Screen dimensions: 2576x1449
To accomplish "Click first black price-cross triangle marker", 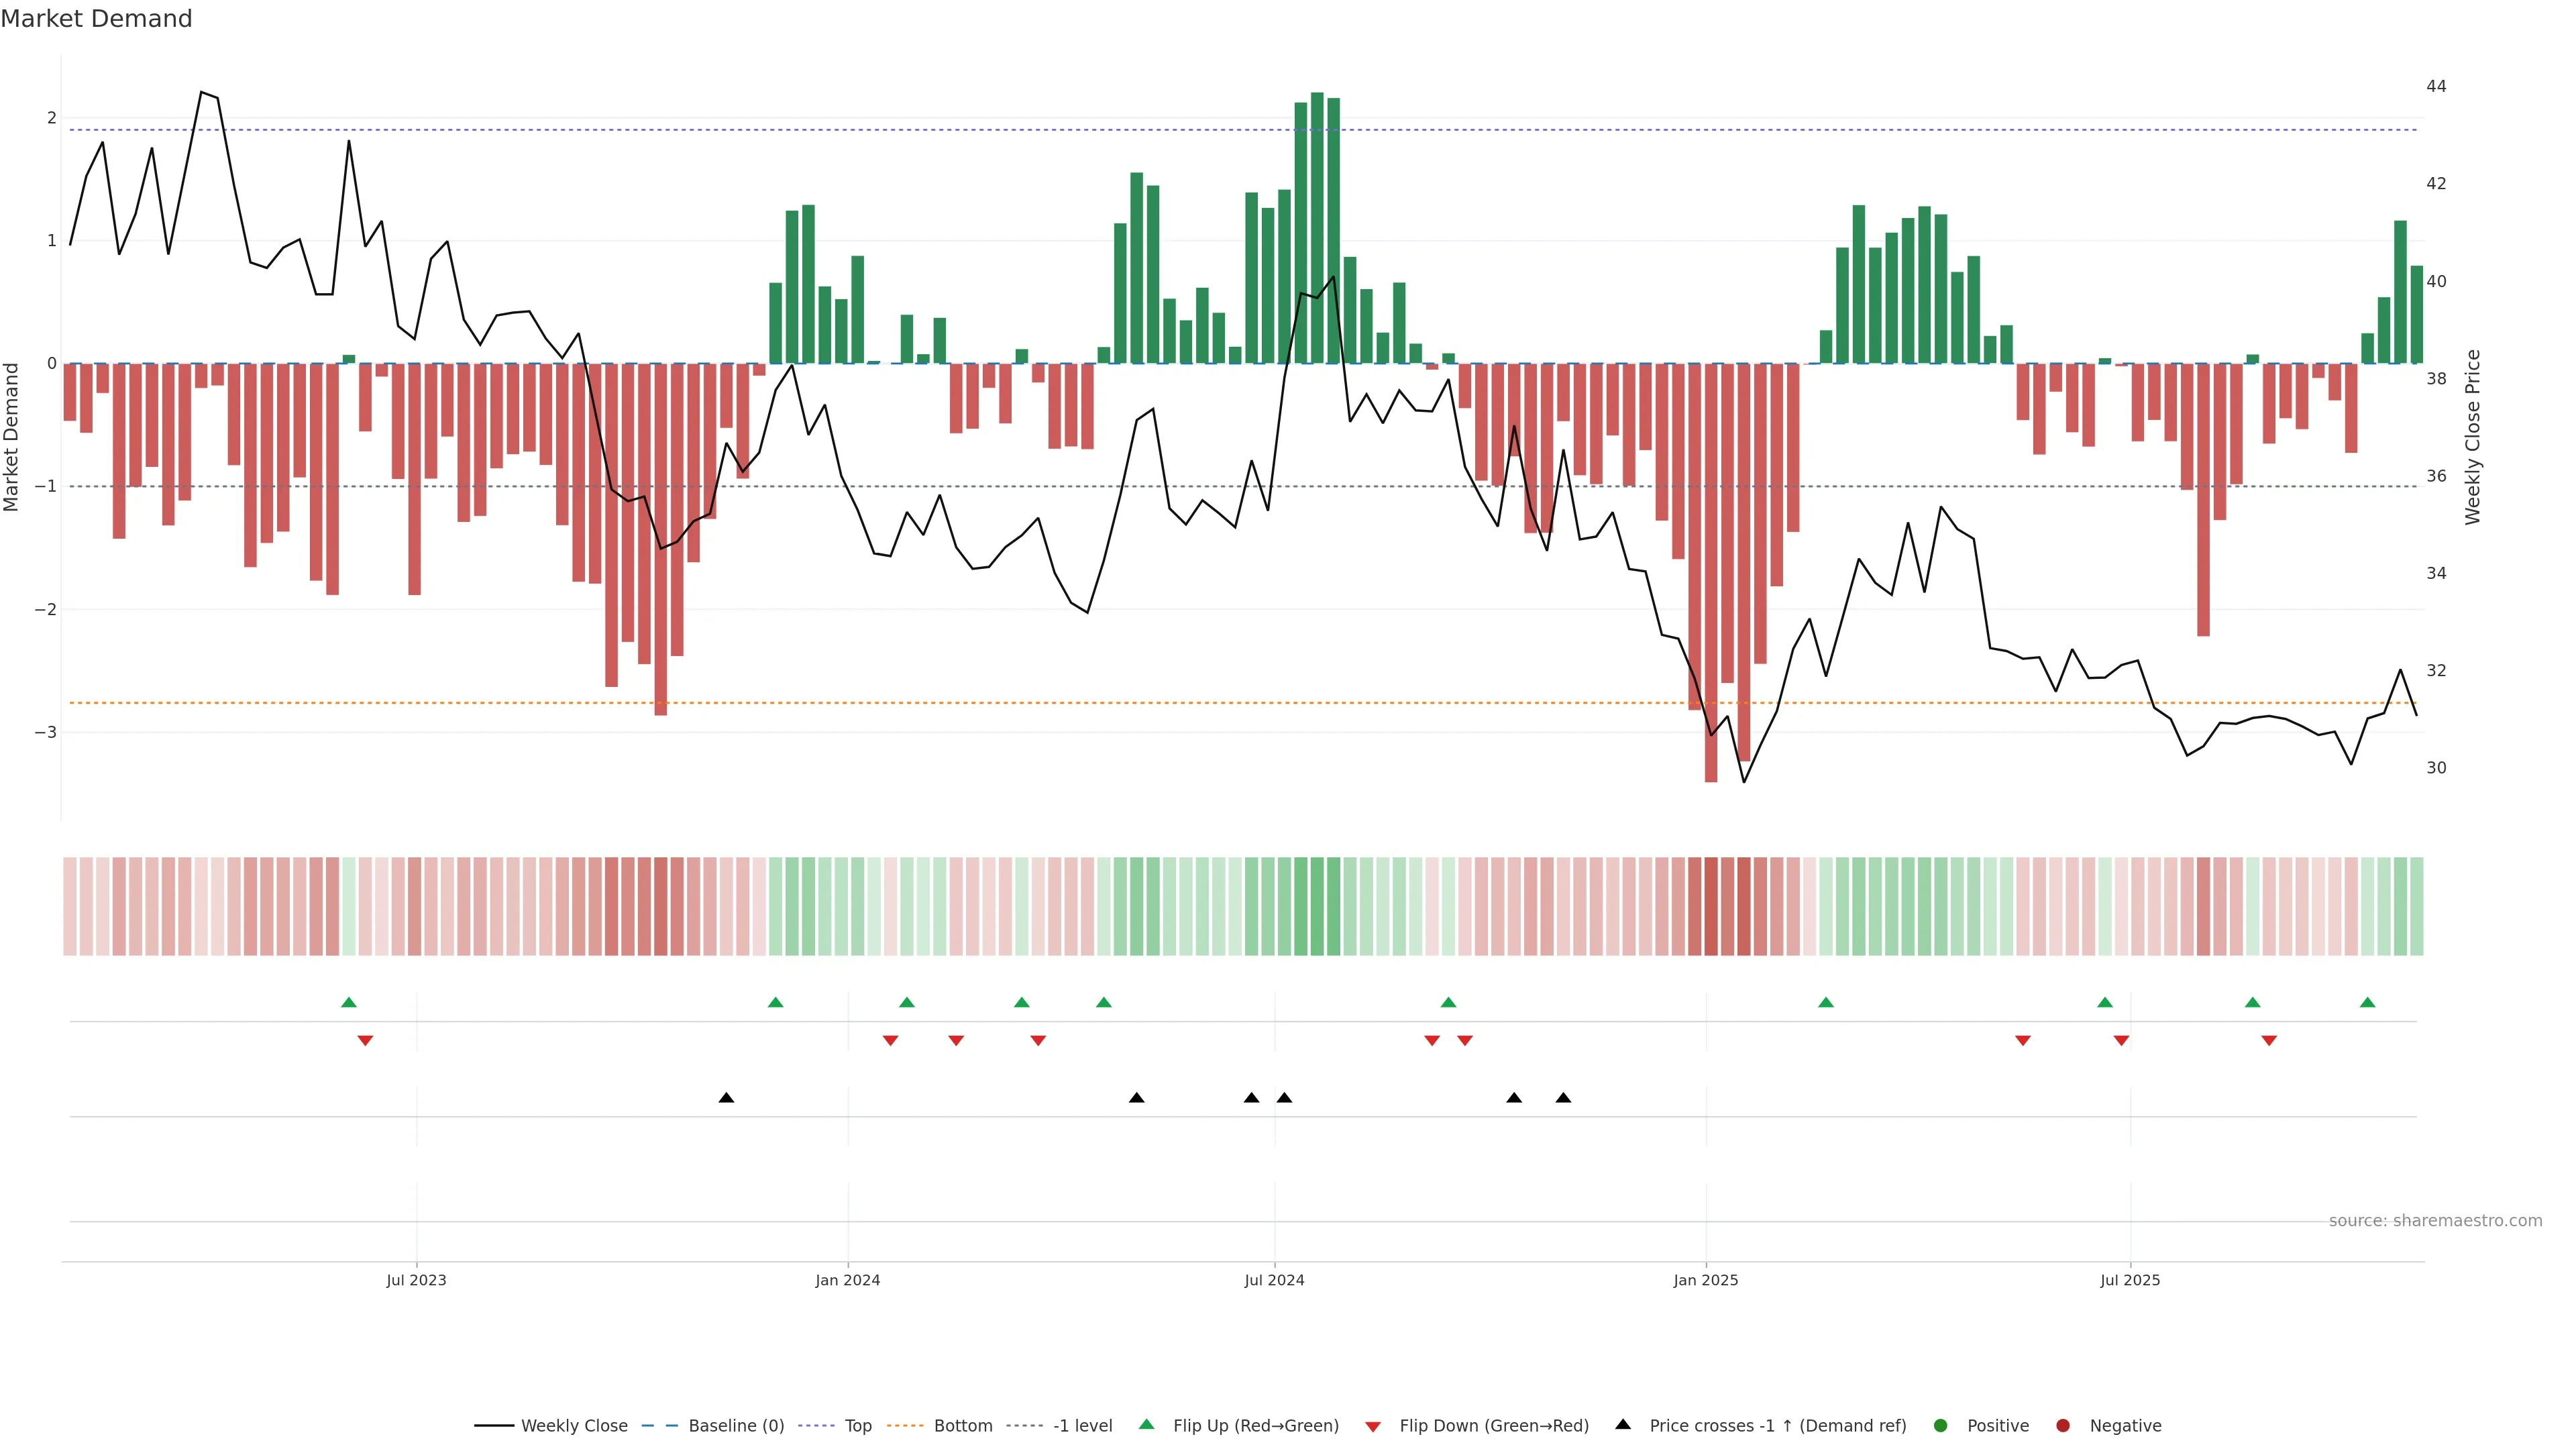I will coord(727,1098).
